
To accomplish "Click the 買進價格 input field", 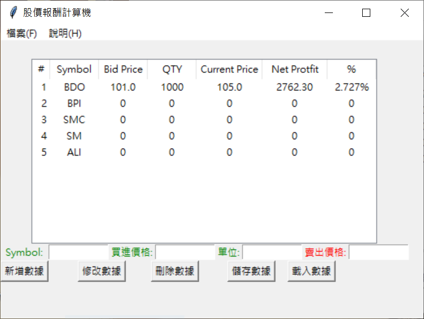I will [185, 252].
